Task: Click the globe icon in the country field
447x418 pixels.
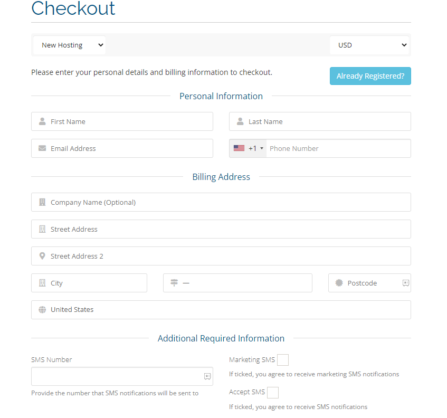Action: pos(42,310)
